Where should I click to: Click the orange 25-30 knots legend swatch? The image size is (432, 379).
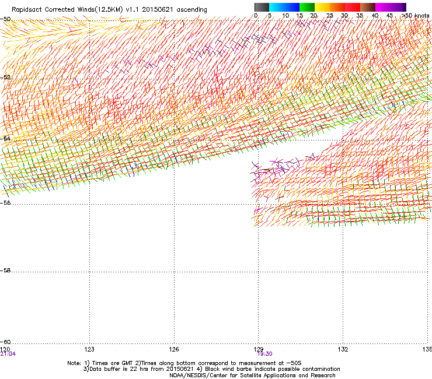pos(337,7)
